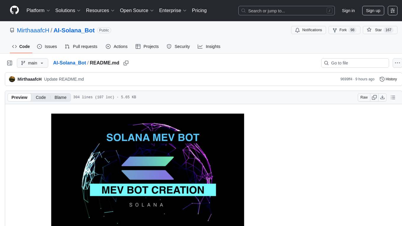Download the raw file
402x226 pixels.
pos(382,97)
